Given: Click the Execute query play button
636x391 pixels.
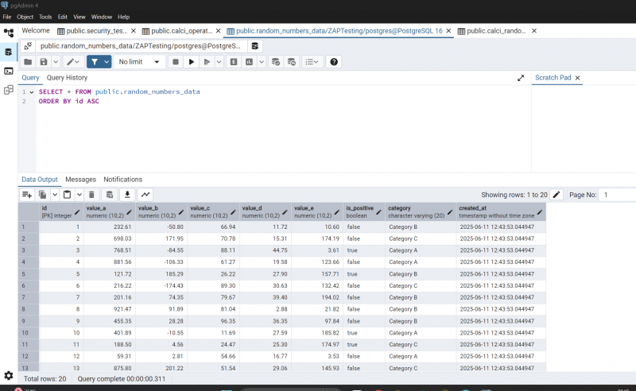Looking at the screenshot, I should (x=191, y=61).
